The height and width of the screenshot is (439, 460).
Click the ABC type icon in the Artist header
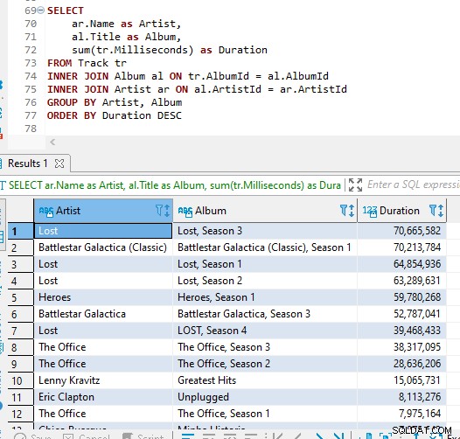point(46,212)
